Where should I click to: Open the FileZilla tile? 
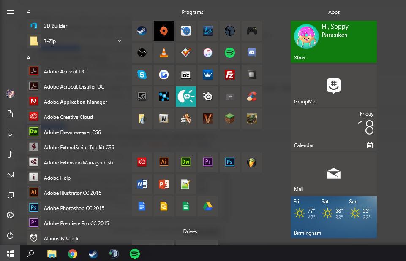click(229, 74)
